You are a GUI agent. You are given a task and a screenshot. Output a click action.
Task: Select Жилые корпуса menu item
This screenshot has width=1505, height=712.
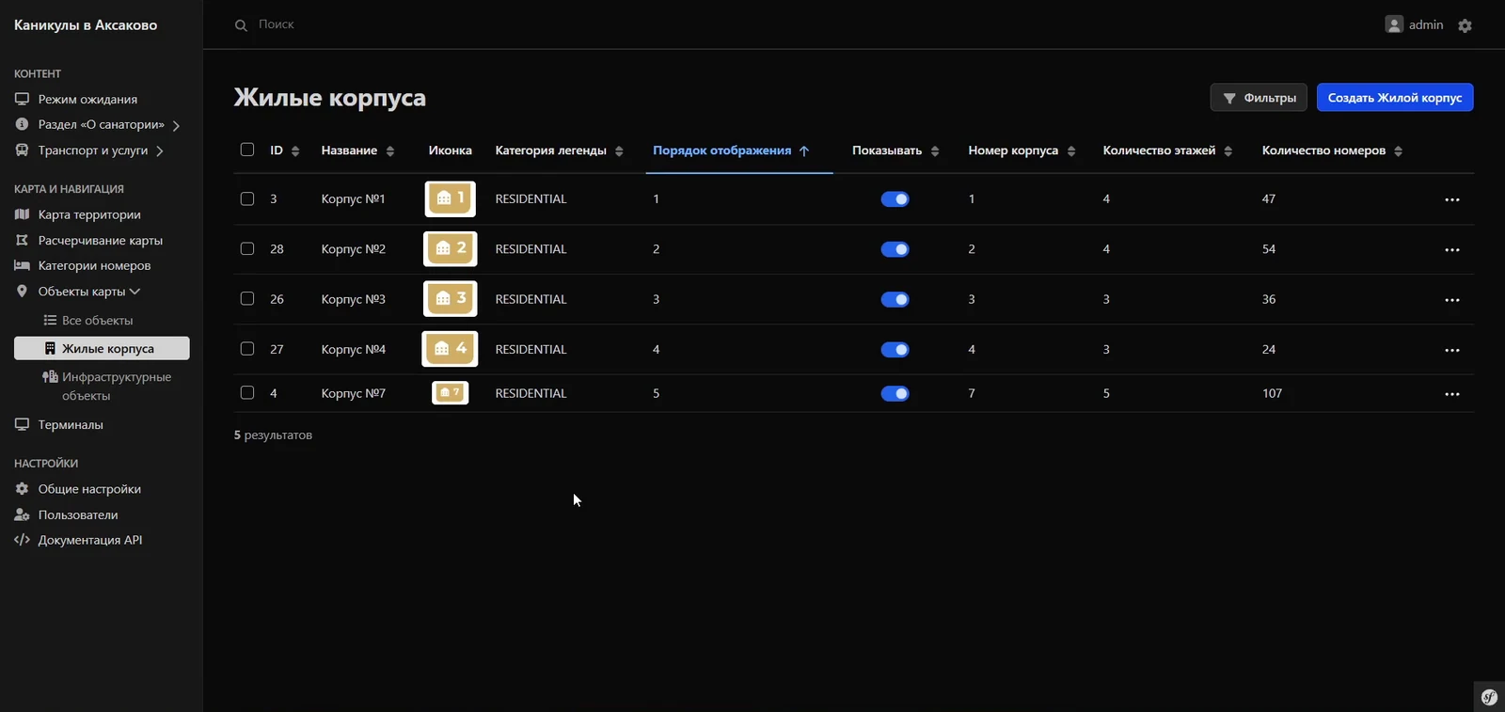pyautogui.click(x=102, y=348)
